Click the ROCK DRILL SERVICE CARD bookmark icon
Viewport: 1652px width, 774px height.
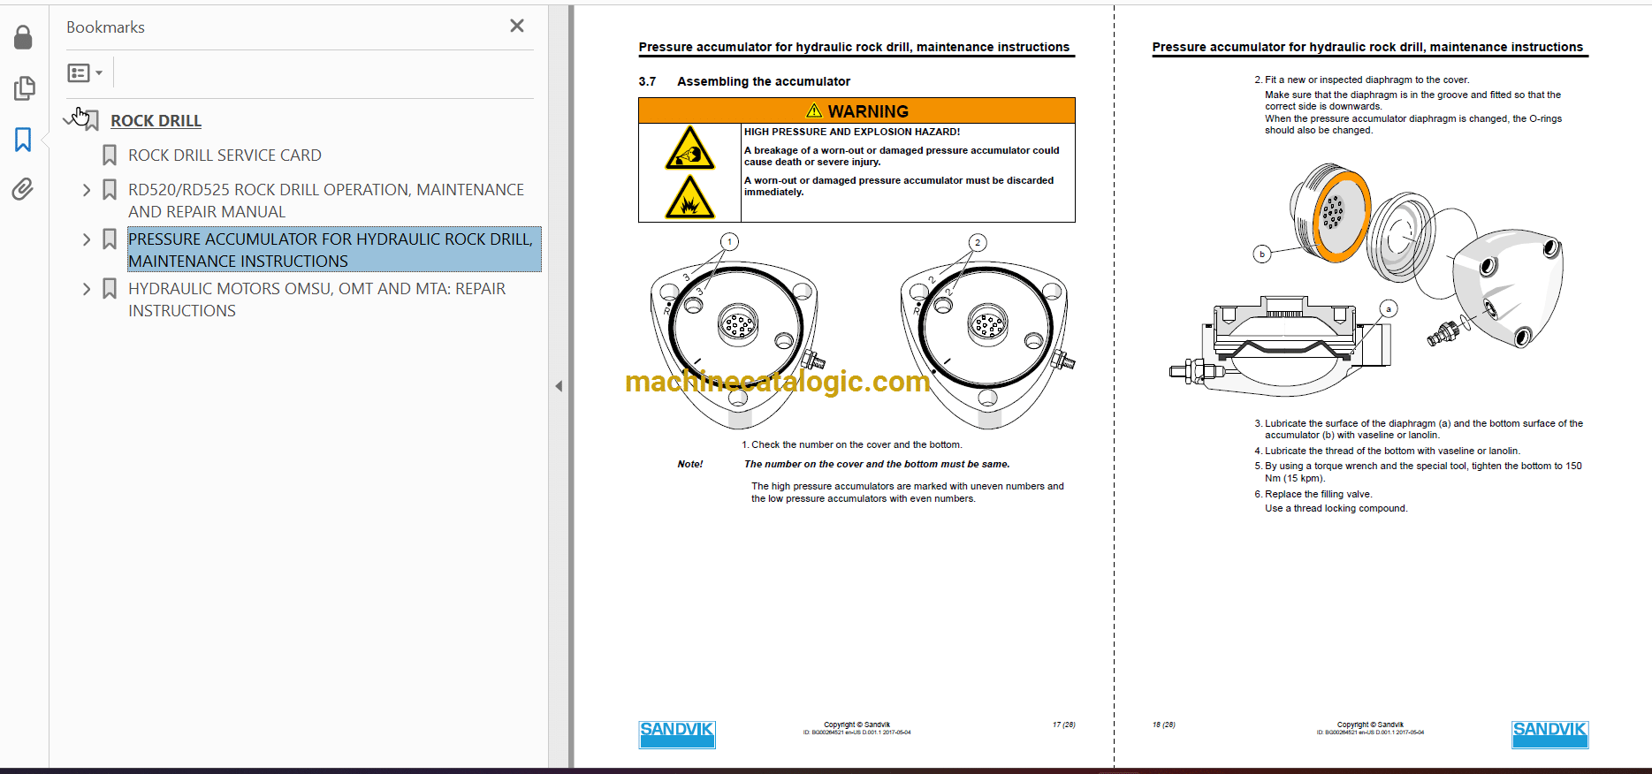tap(110, 156)
